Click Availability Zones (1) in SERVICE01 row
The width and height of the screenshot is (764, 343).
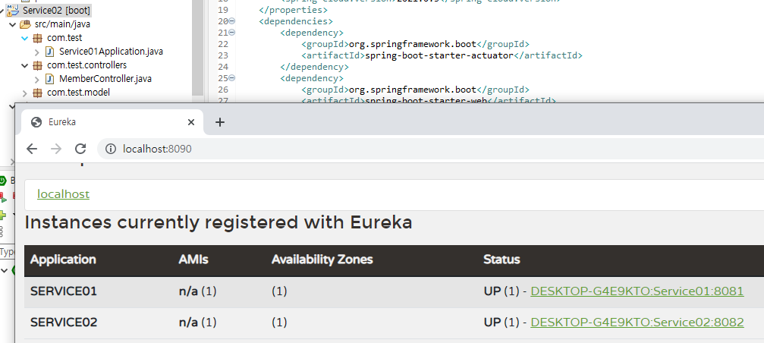click(279, 291)
